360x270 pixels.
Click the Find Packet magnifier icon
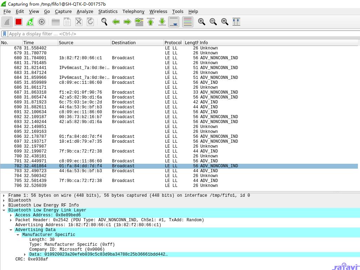pyautogui.click(x=104, y=22)
